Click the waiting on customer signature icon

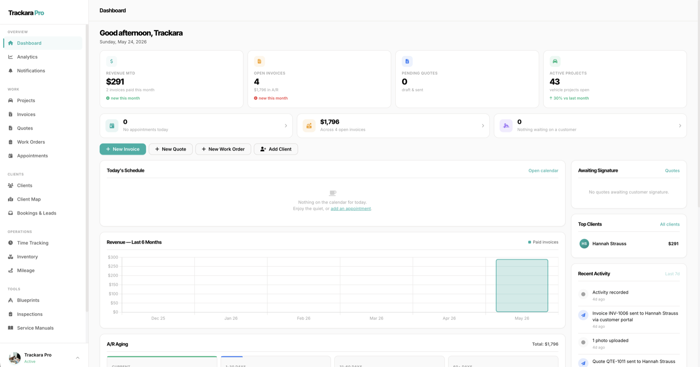pyautogui.click(x=506, y=126)
